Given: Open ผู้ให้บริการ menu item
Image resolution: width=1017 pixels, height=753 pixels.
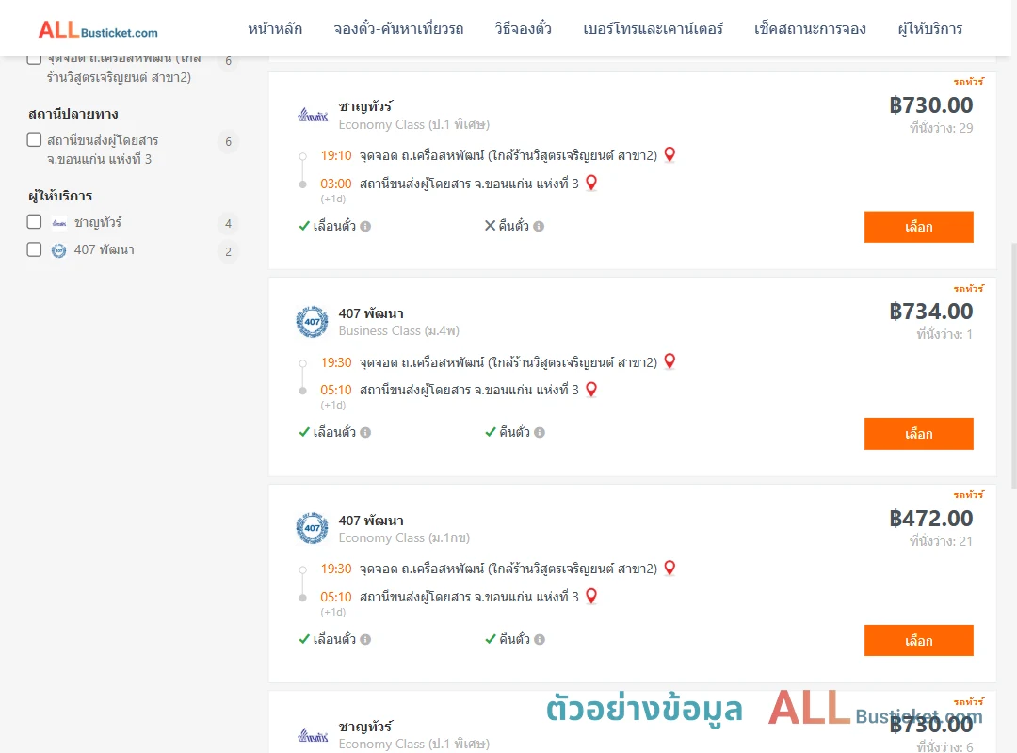Looking at the screenshot, I should pyautogui.click(x=930, y=29).
